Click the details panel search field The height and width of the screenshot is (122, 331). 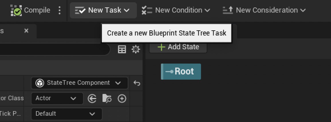(54, 50)
